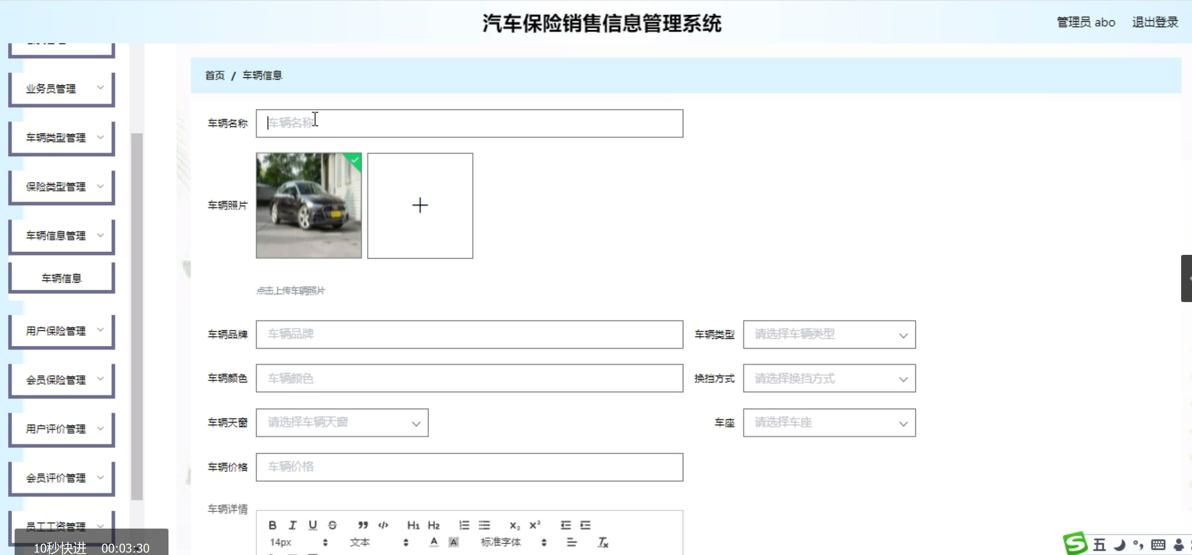The height and width of the screenshot is (555, 1192).
Task: Apply strikethrough in rich text toolbar
Action: tap(332, 525)
